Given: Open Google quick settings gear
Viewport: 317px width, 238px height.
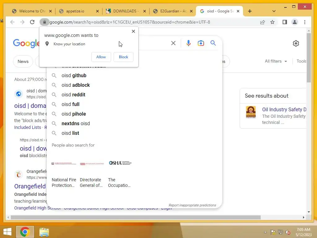Looking at the screenshot, I should pyautogui.click(x=296, y=43).
